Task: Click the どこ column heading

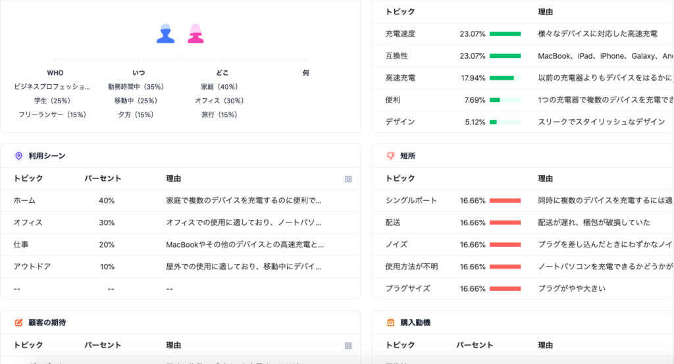Action: (x=222, y=73)
